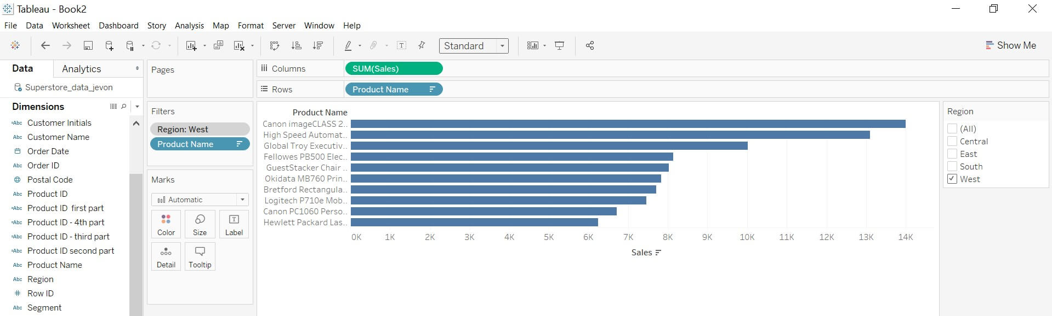This screenshot has height=316, width=1052.
Task: Open the Label marks card
Action: (x=234, y=225)
